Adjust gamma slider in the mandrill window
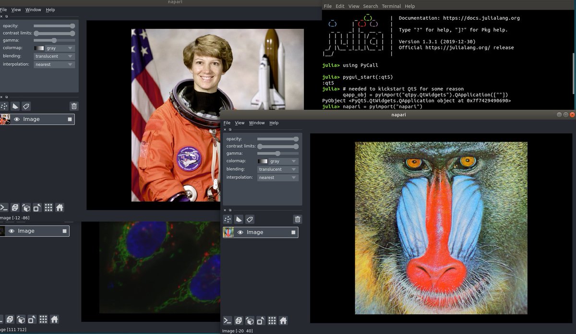576x334 pixels. pyautogui.click(x=278, y=154)
